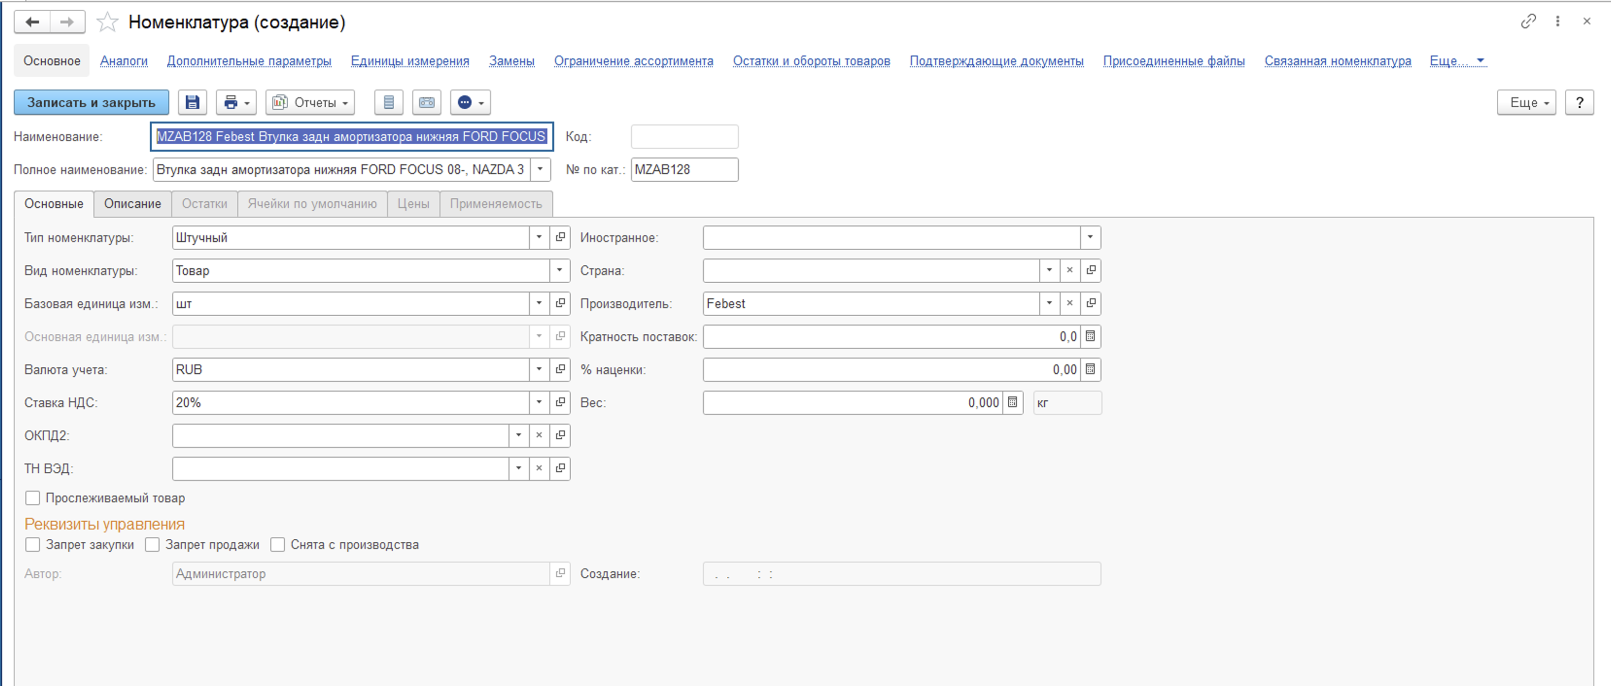Click № по кат. field MZAB128
Viewport: 1611px width, 686px height.
pos(684,169)
